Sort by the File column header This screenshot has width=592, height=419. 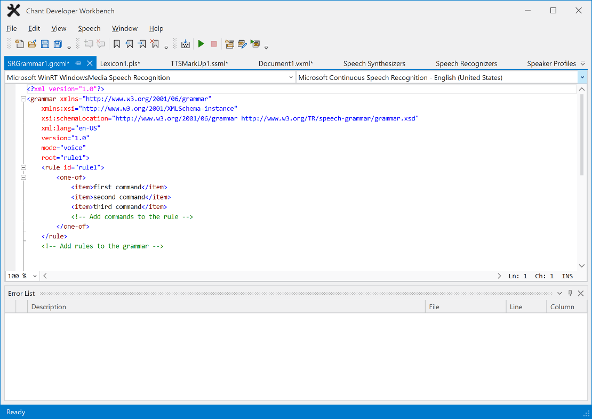click(x=466, y=307)
